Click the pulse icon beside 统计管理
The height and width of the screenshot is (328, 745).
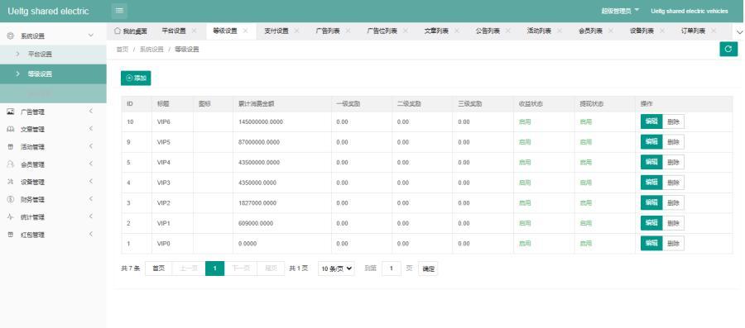[11, 216]
